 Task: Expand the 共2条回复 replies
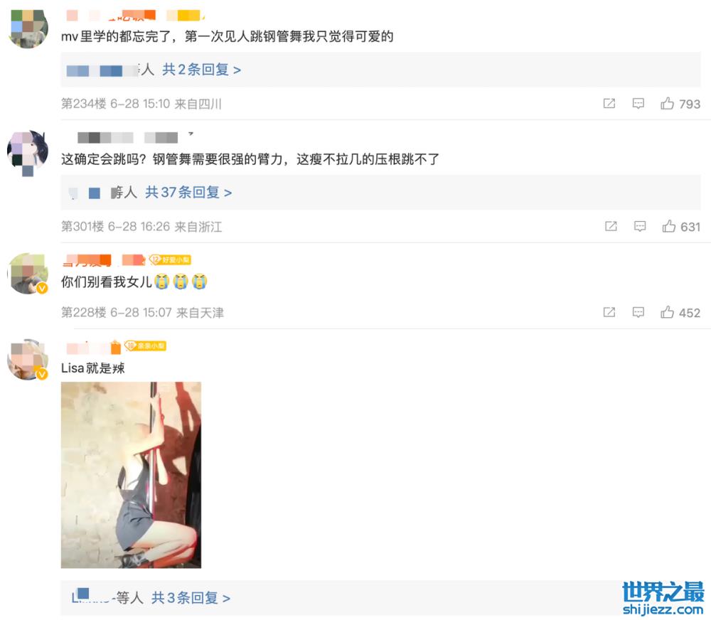click(x=202, y=70)
